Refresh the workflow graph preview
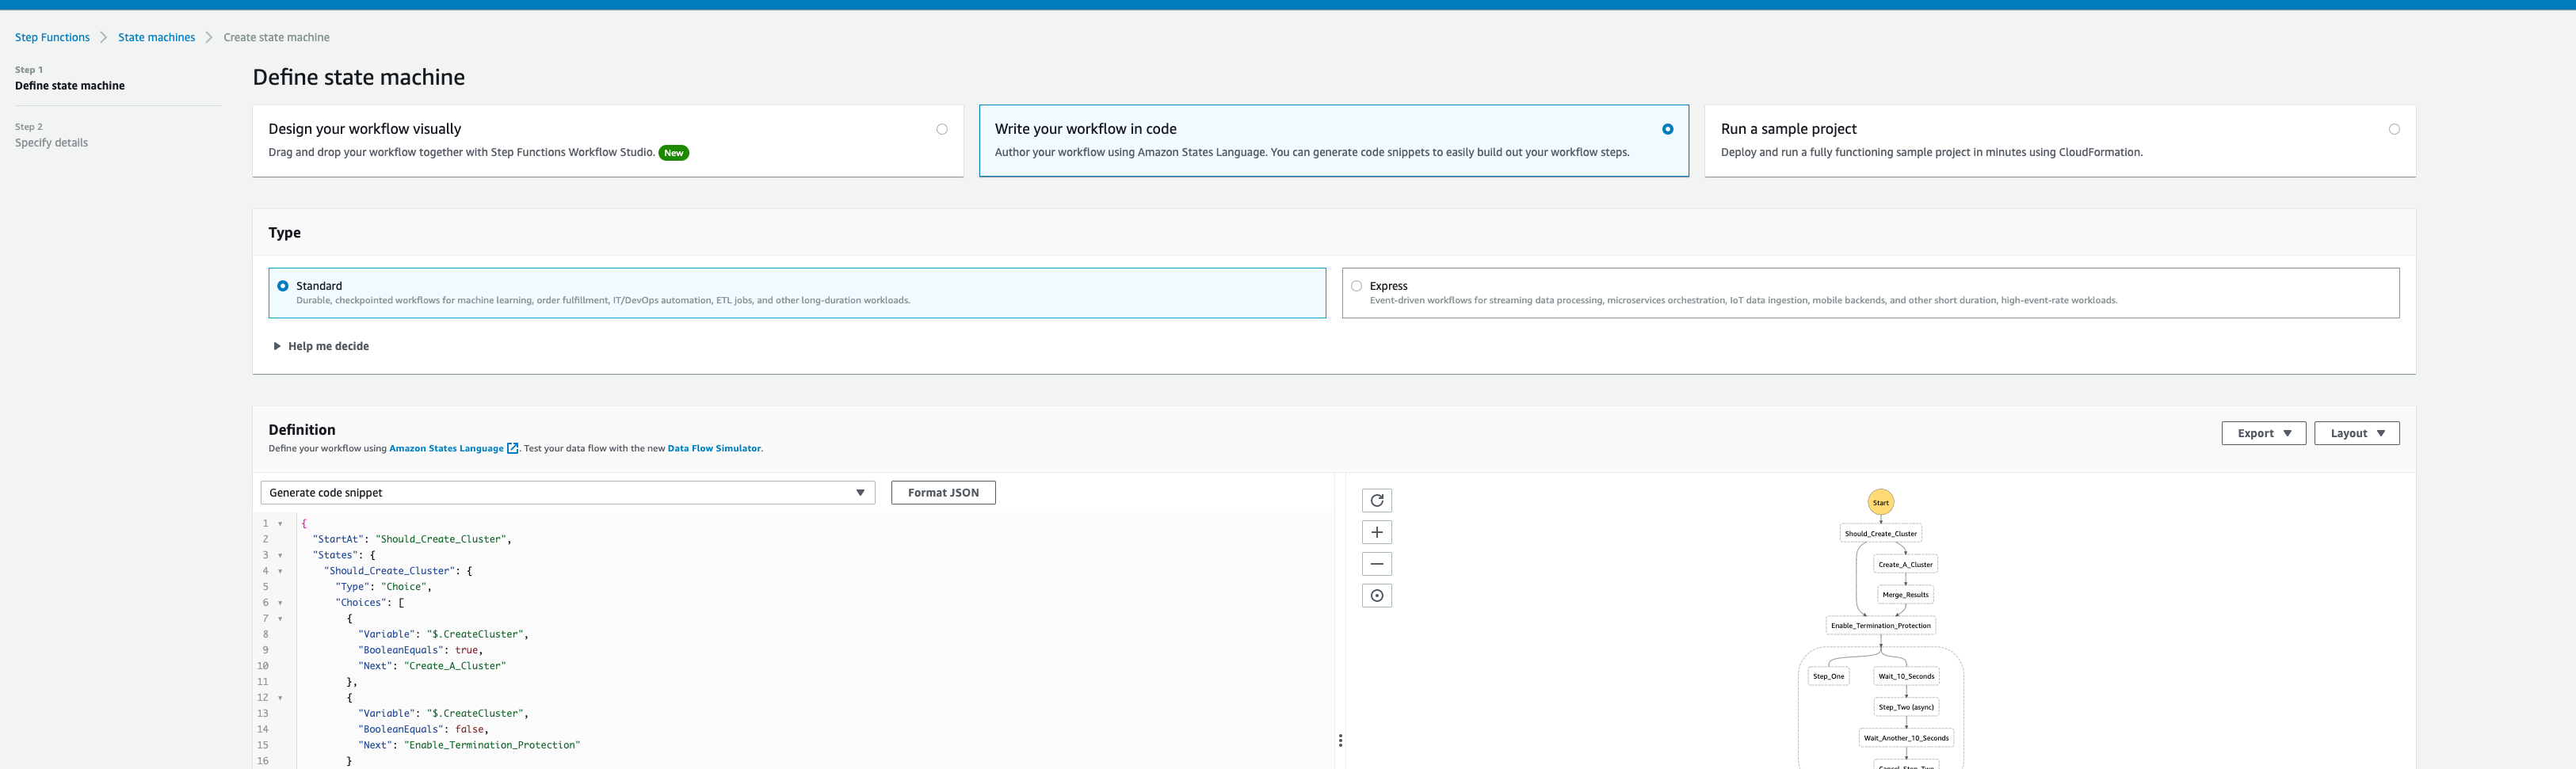 [x=1377, y=500]
